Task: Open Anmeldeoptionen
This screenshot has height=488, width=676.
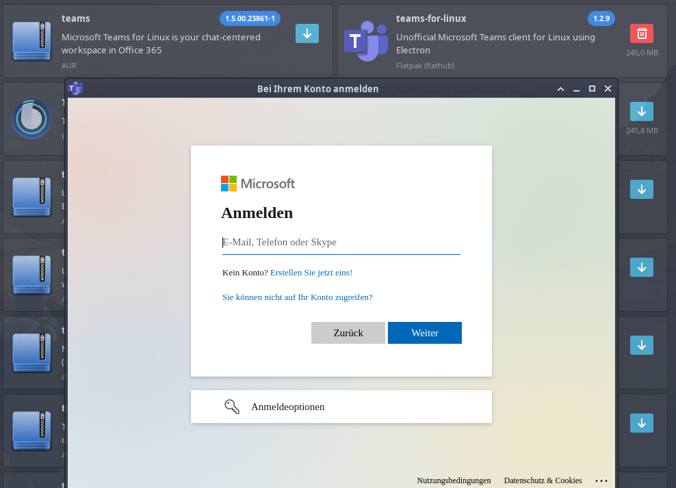Action: [341, 407]
